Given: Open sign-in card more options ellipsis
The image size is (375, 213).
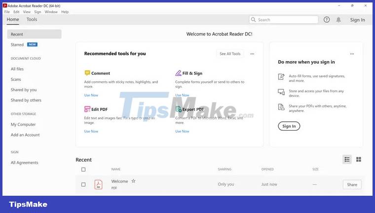Looking at the screenshot, I should pyautogui.click(x=352, y=54).
